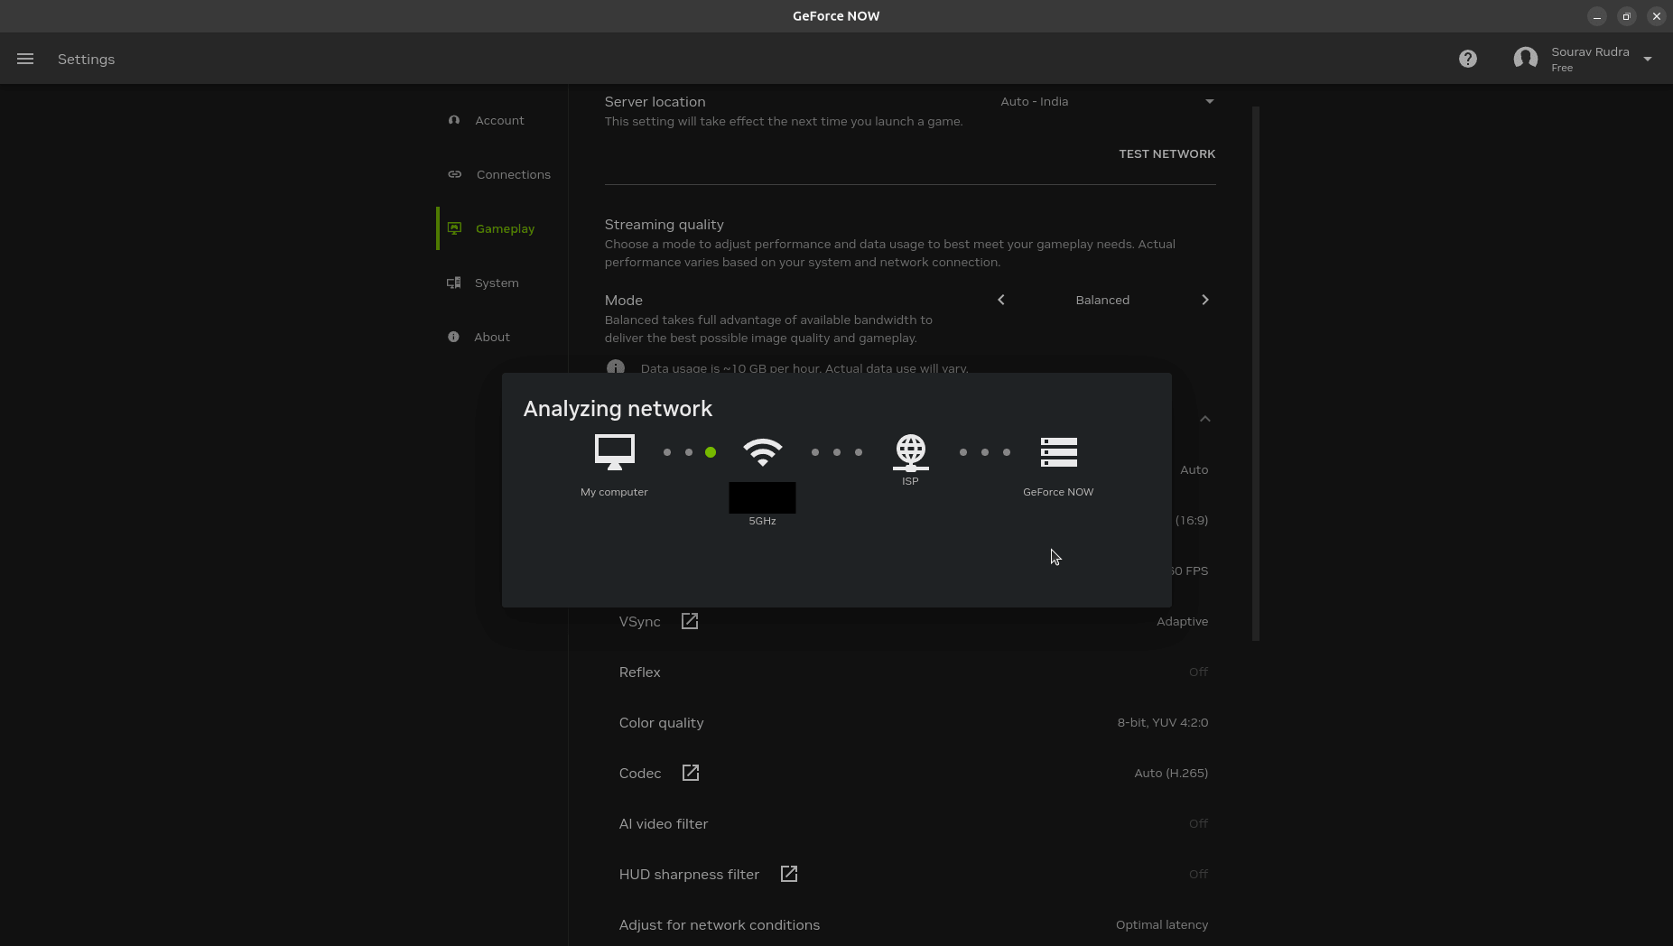Click the GeForce NOW server icon
Viewport: 1673px width, 946px height.
1059,452
